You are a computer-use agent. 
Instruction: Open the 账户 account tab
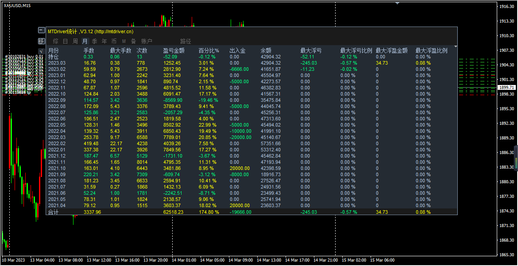coord(147,41)
